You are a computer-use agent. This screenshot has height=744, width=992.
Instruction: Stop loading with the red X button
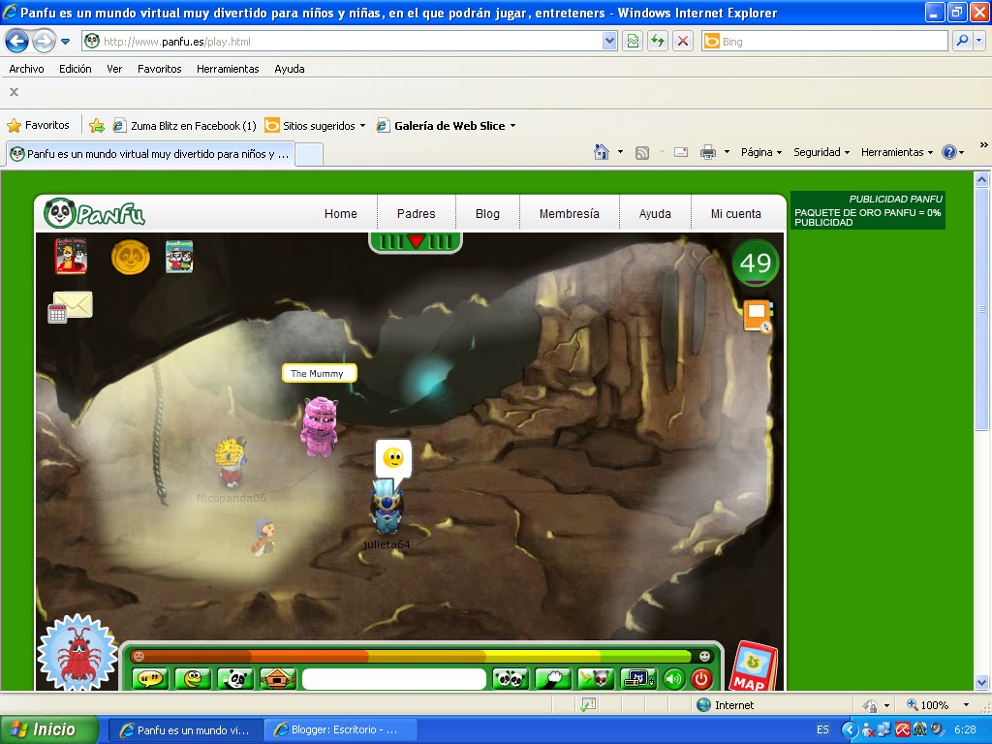click(683, 42)
